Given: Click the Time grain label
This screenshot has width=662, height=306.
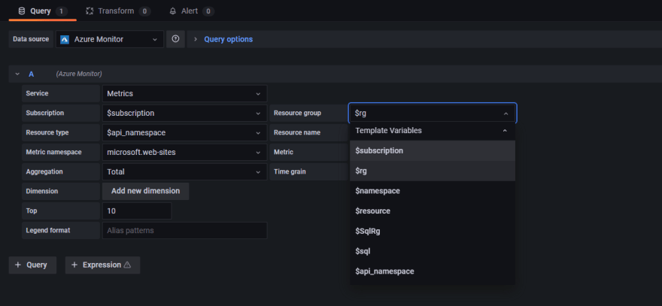Looking at the screenshot, I should pos(290,171).
